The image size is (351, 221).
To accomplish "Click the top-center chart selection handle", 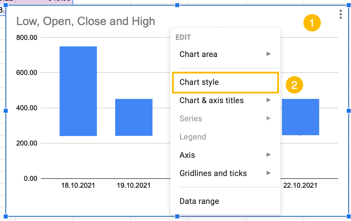I will (177, 5).
